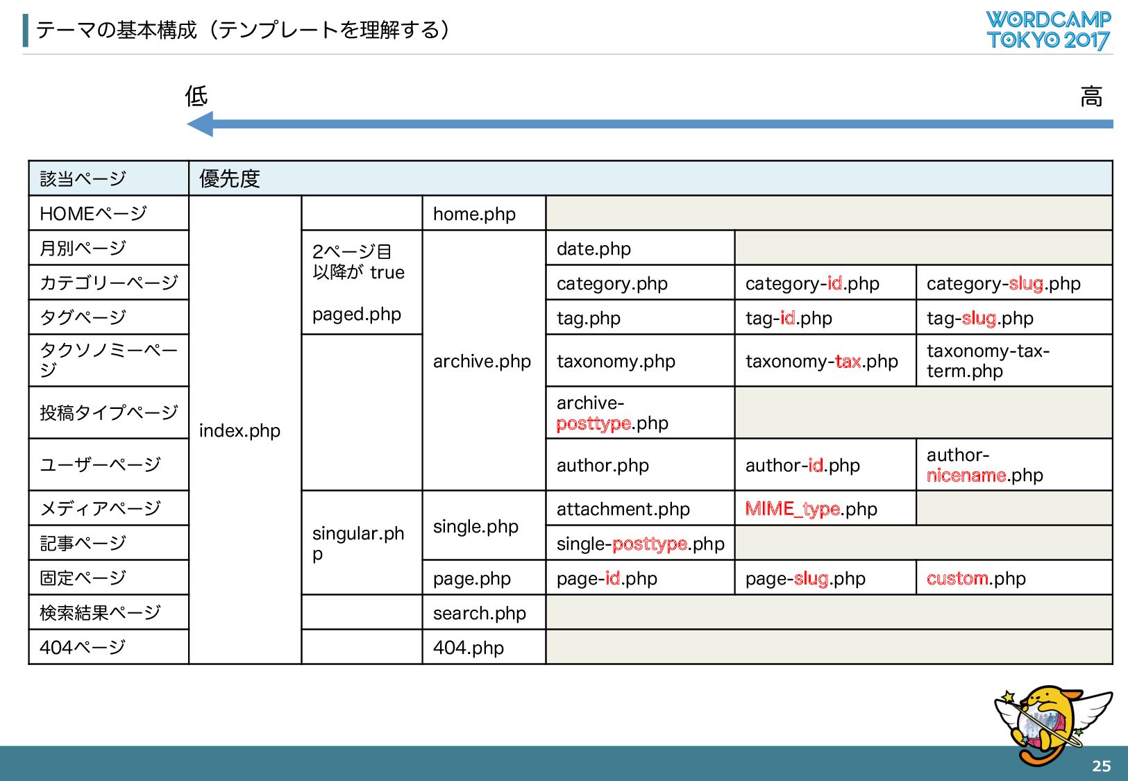Click the Wapuu mascot illustration
The image size is (1128, 781).
point(1053,725)
